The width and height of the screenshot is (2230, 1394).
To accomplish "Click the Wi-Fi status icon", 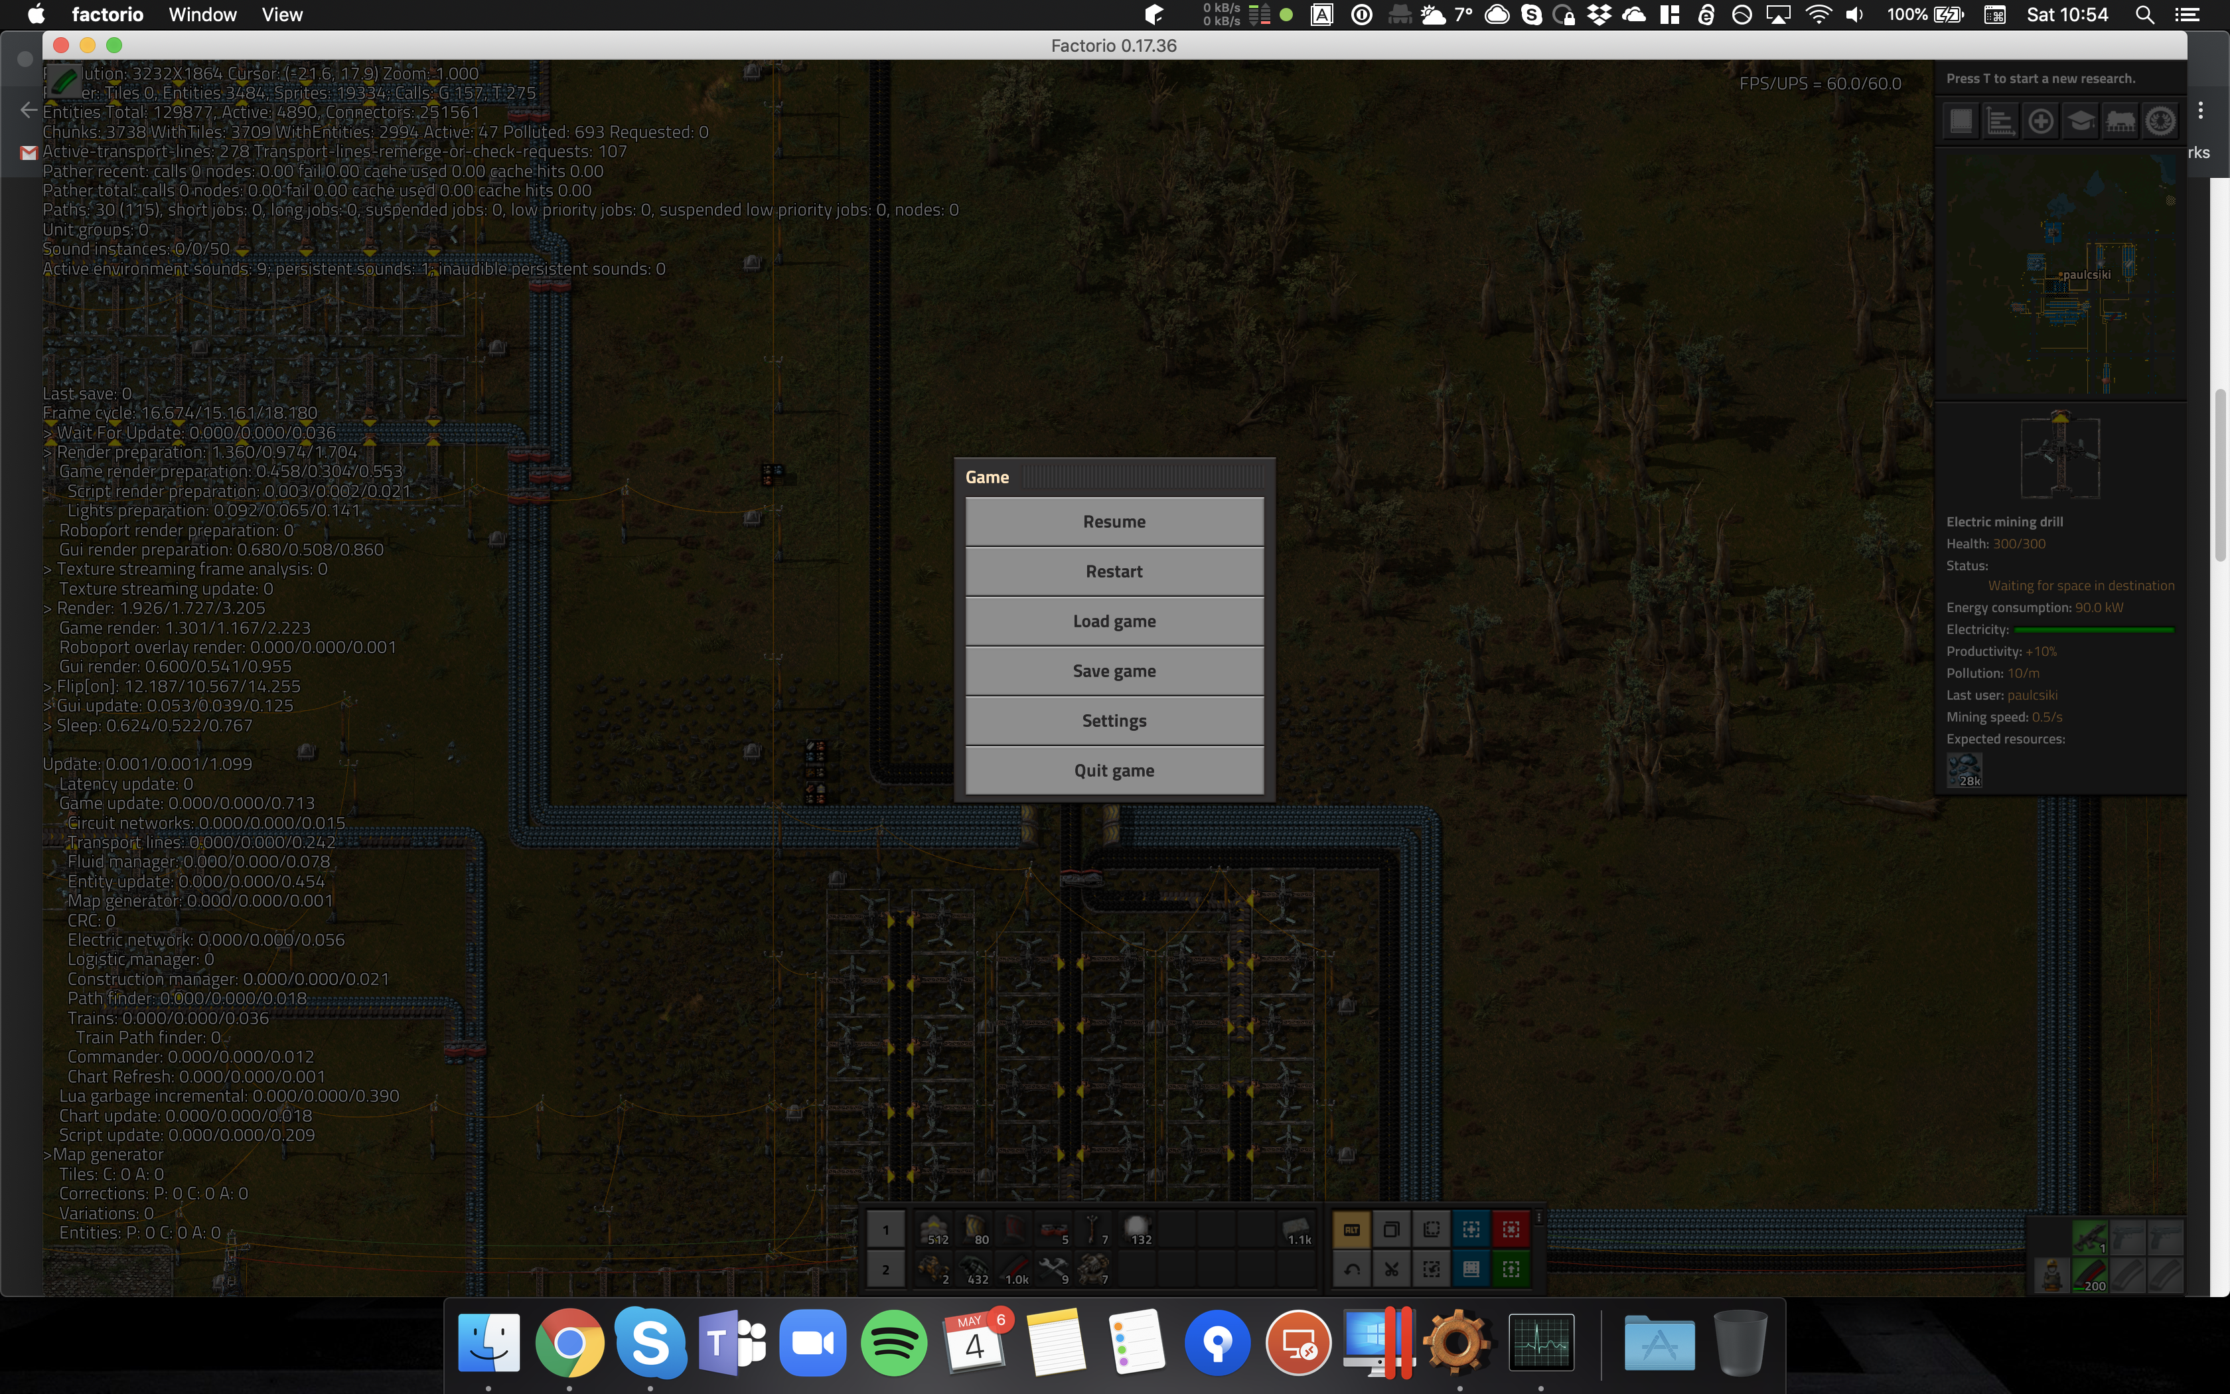I will (1819, 15).
